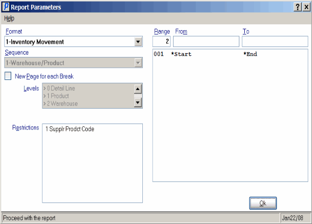Click the Levels list scroll up arrow

tap(137, 89)
